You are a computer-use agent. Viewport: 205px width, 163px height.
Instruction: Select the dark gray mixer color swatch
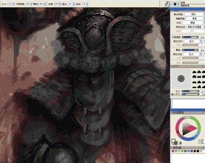pyautogui.click(x=186, y=151)
